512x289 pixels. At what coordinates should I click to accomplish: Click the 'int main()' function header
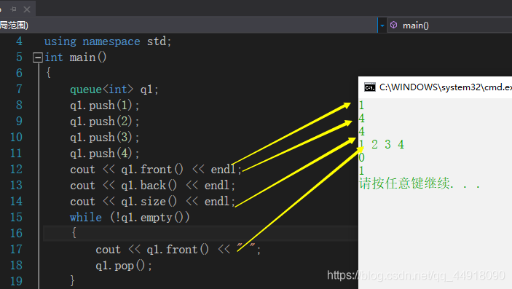[x=76, y=58]
